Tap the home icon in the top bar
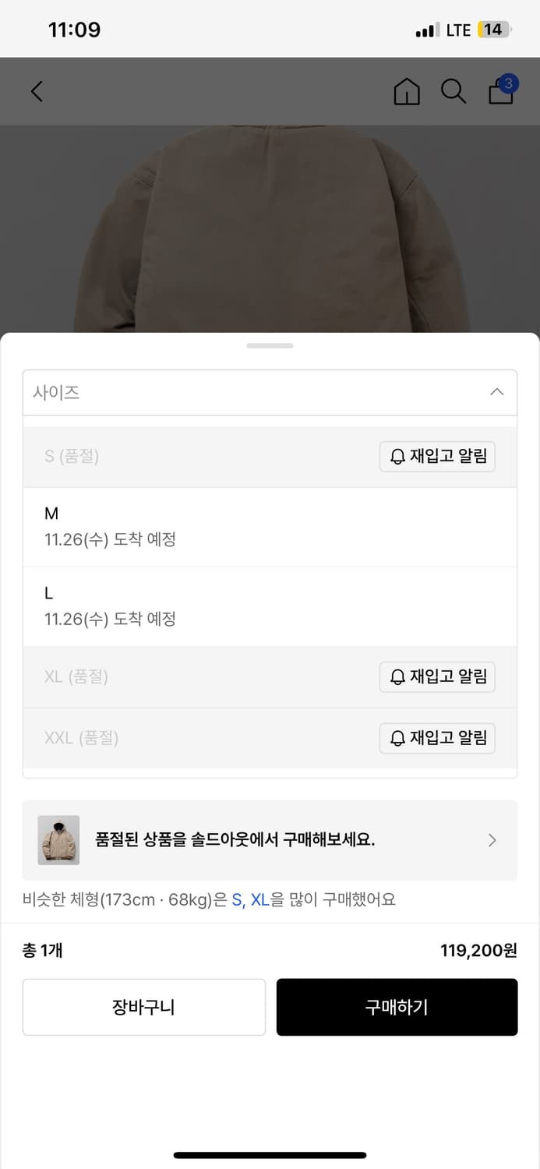This screenshot has height=1169, width=540. pyautogui.click(x=406, y=91)
